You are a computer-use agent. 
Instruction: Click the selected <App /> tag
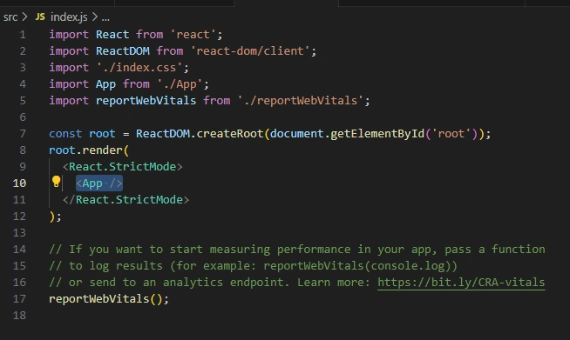(x=98, y=183)
